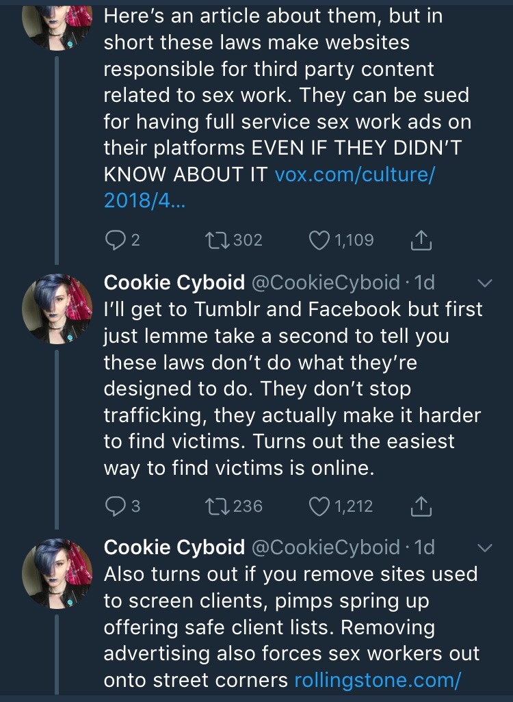
Task: Reply to the tweet with 2 replies
Action: pyautogui.click(x=114, y=239)
